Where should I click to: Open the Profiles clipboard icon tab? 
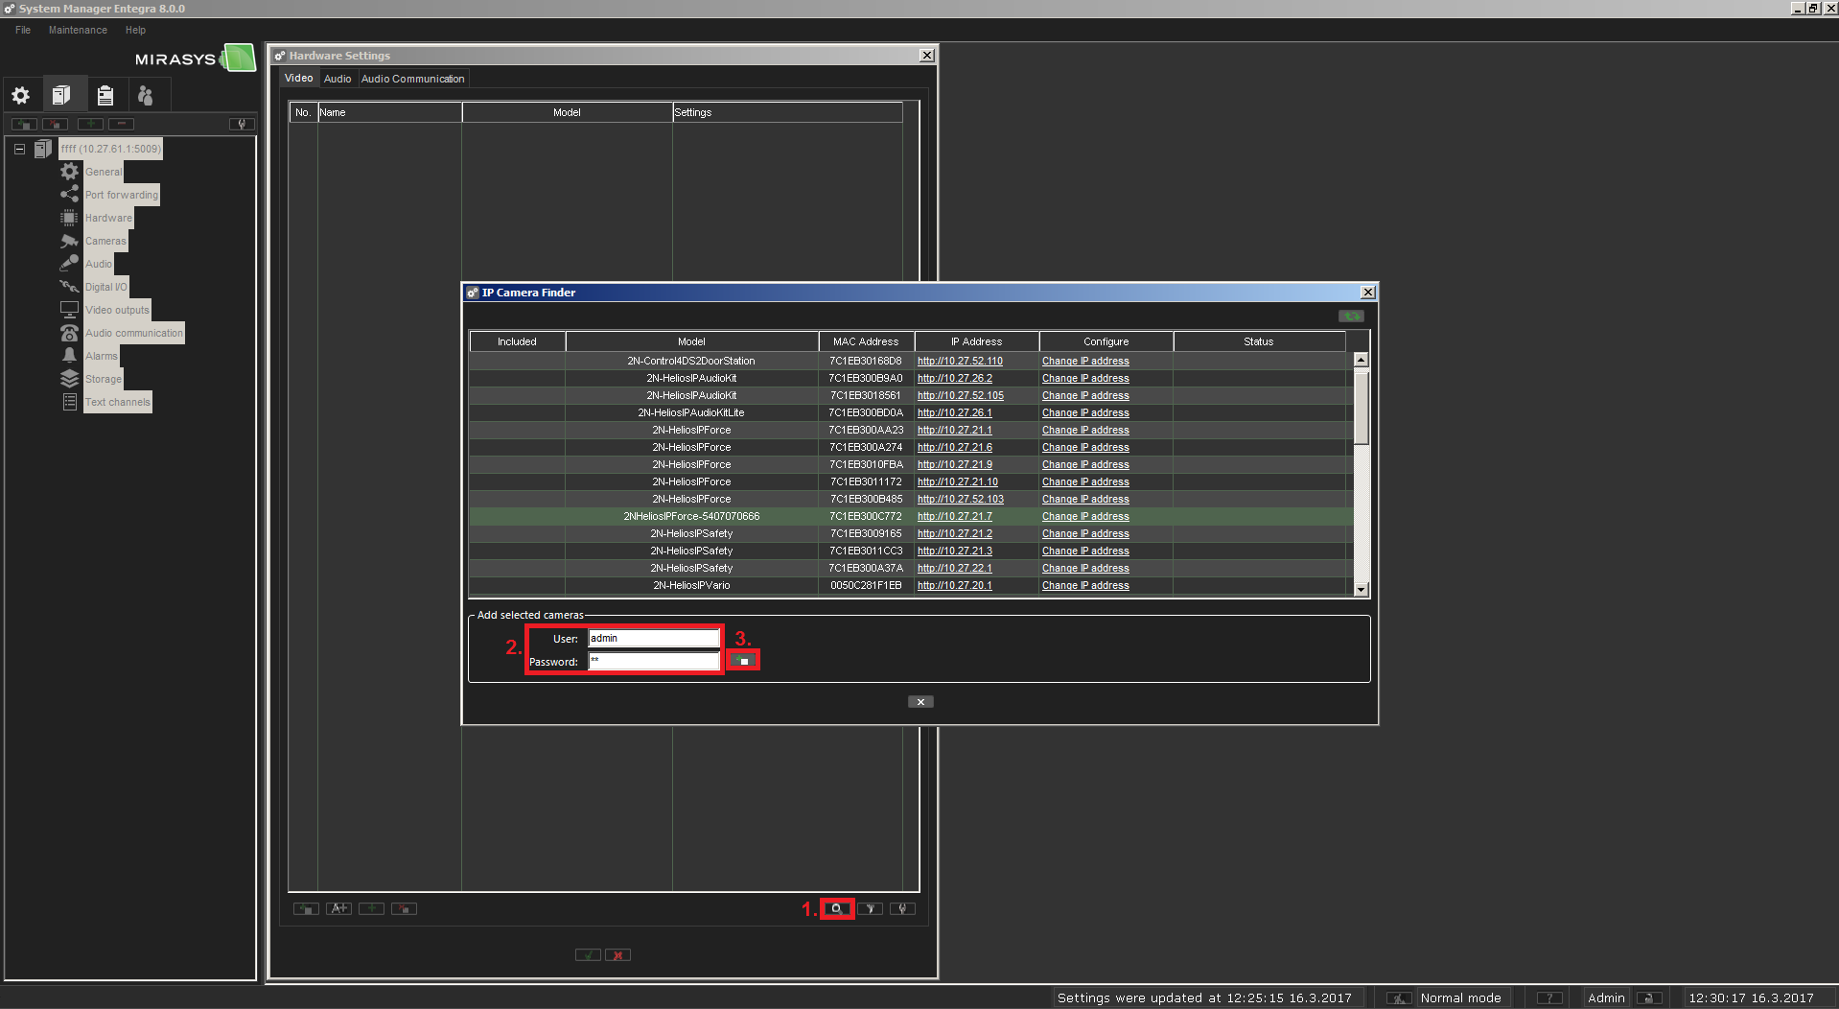pyautogui.click(x=105, y=95)
